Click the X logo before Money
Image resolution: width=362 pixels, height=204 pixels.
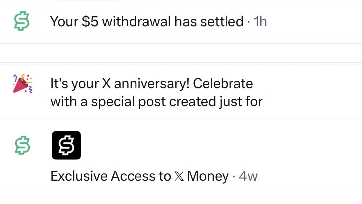coord(179,176)
